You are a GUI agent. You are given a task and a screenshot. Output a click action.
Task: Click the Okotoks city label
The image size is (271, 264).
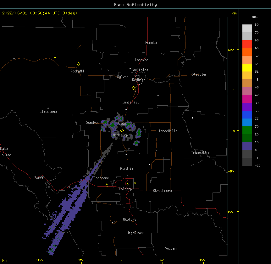pyautogui.click(x=130, y=219)
